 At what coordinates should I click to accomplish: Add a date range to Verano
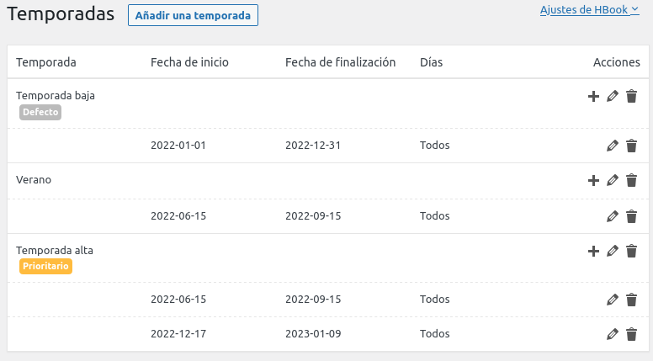tap(593, 180)
